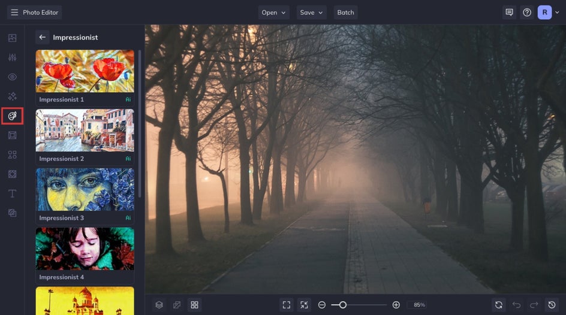
Task: Open the Textures sidebar icon
Action: (x=12, y=213)
